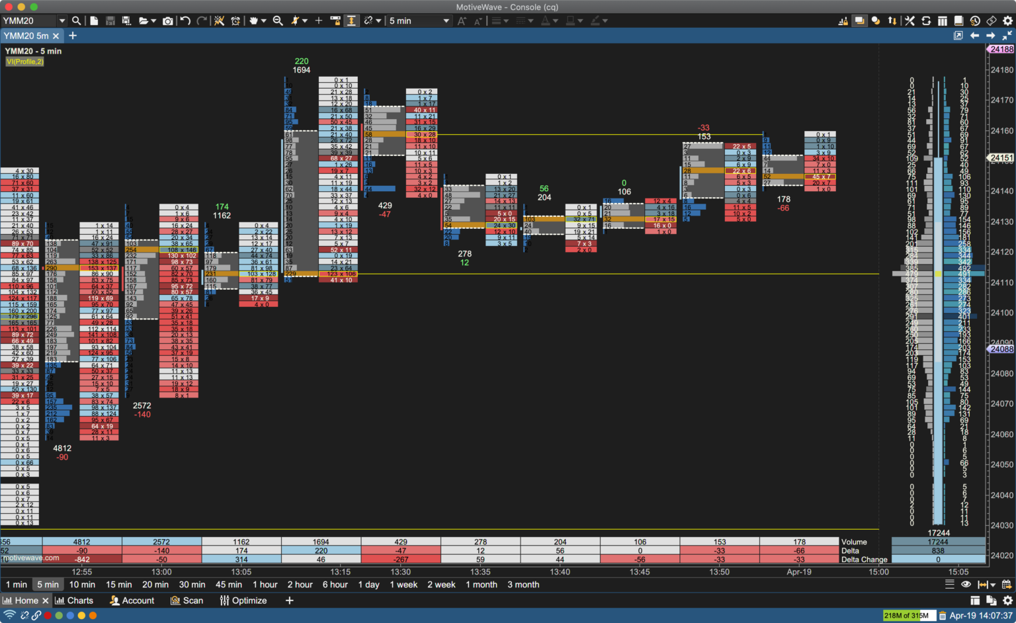Click the ticket tag icon
Image resolution: width=1016 pixels, height=623 pixels.
[x=992, y=21]
